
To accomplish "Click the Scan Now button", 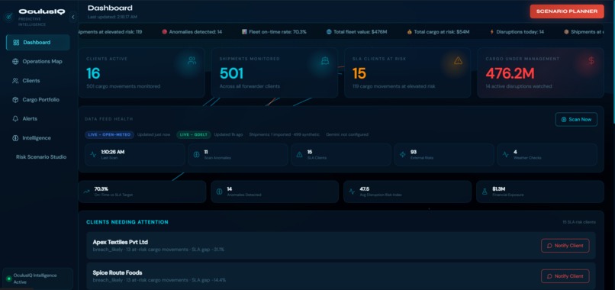I will coord(576,119).
